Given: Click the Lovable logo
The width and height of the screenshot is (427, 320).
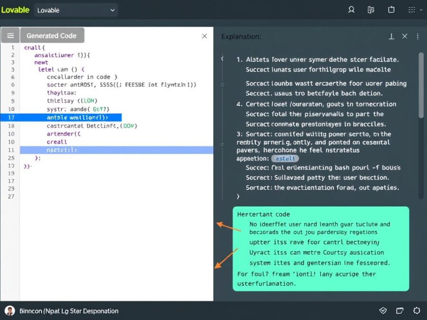Looking at the screenshot, I should [x=15, y=9].
